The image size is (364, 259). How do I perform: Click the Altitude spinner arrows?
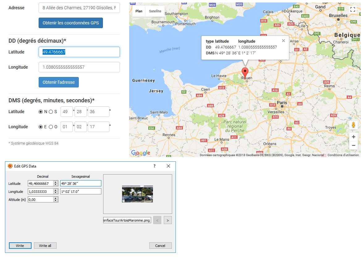coord(56,199)
